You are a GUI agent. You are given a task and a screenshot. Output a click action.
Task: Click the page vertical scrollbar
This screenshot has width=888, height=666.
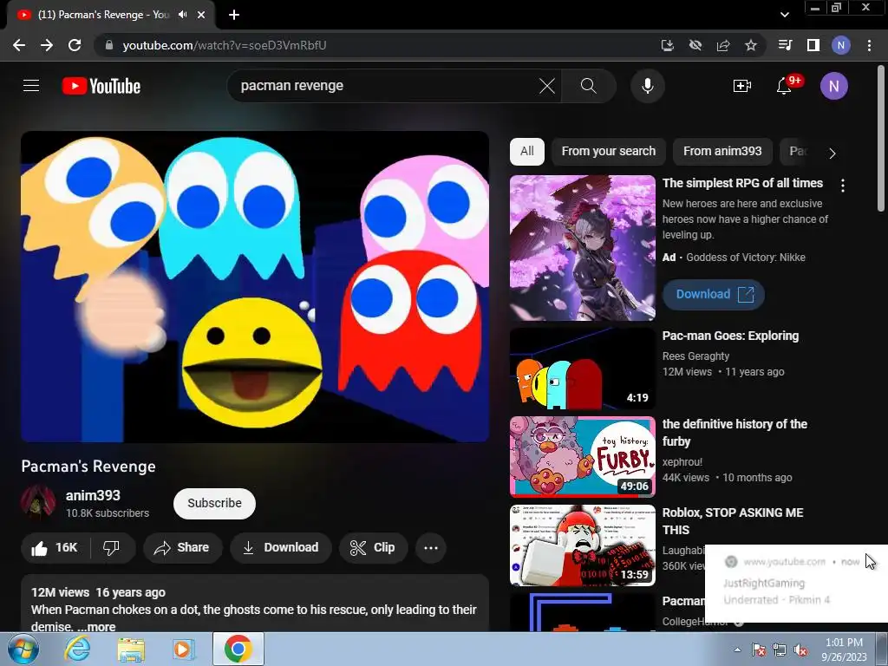click(881, 139)
